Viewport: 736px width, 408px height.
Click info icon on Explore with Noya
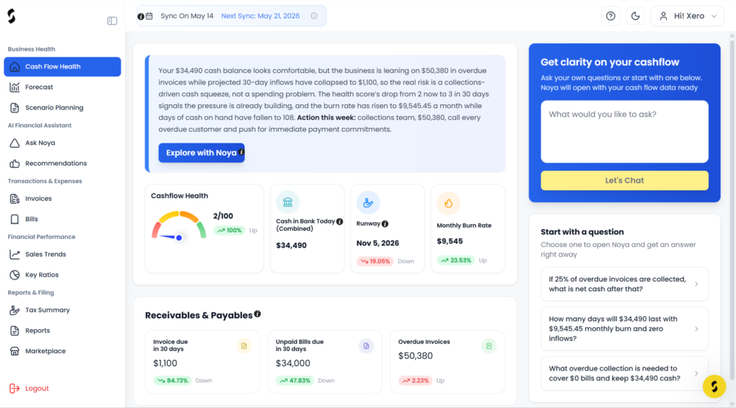[x=241, y=152]
